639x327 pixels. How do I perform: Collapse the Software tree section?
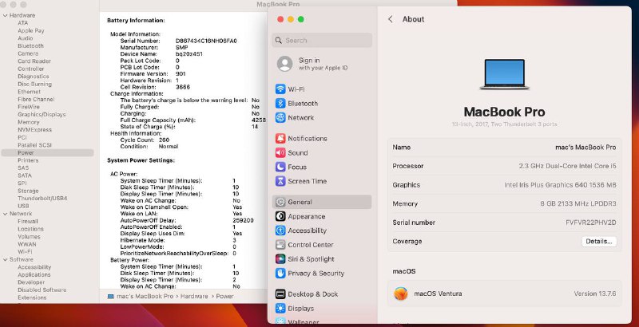pos(5,259)
